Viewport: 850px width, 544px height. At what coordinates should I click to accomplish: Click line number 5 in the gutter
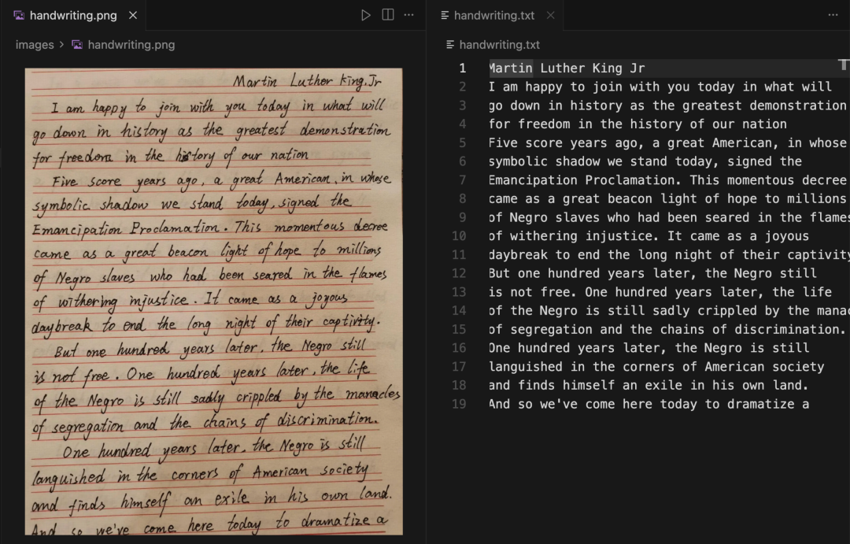click(x=463, y=142)
